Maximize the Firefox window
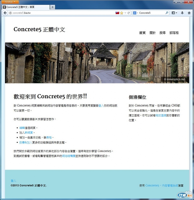Image resolution: width=194 pixels, height=200 pixels. (x=181, y=2)
